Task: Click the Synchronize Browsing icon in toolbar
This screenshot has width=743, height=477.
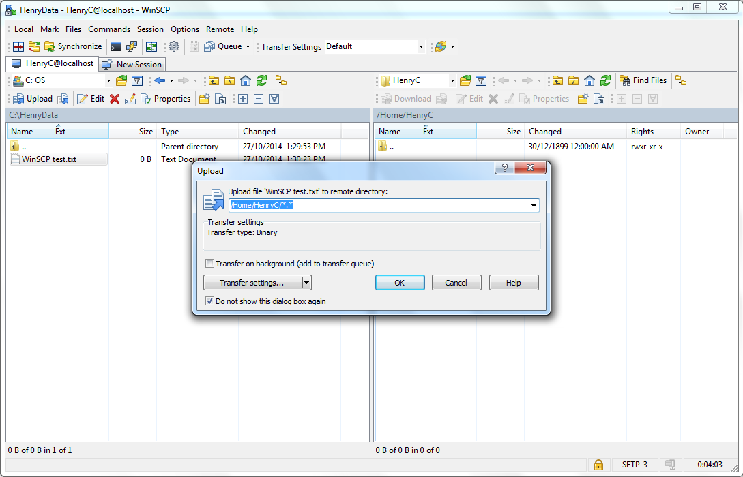Action: point(33,46)
